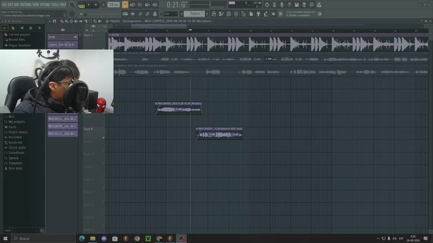Image resolution: width=433 pixels, height=243 pixels.
Task: Open the PATTERNS menu
Action: coord(26,5)
